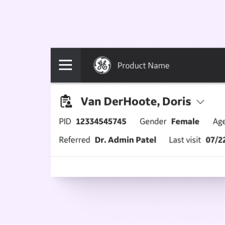225x225 pixels.
Task: Select PID number 12334545745
Action: tap(101, 121)
